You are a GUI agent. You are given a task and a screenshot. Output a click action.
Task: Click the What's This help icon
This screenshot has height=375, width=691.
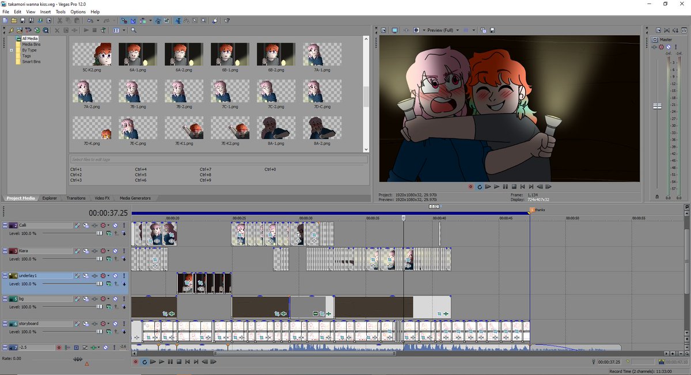coord(226,20)
